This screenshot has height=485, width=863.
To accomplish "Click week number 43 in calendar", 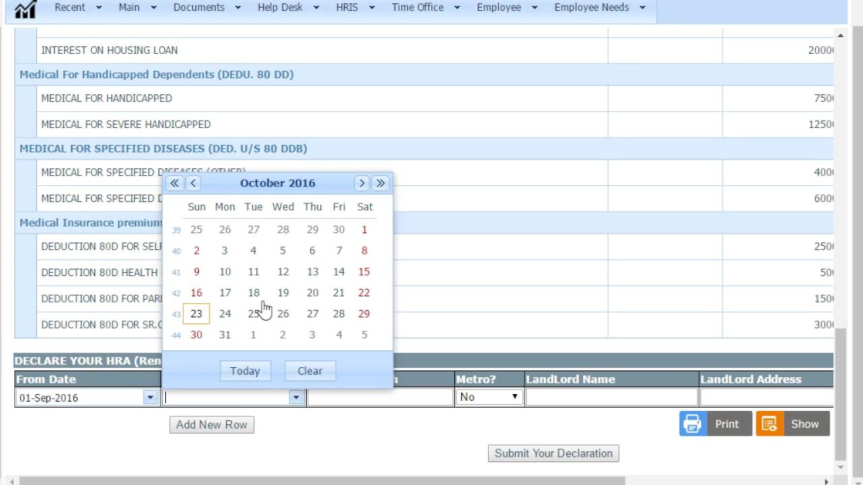I will point(176,315).
